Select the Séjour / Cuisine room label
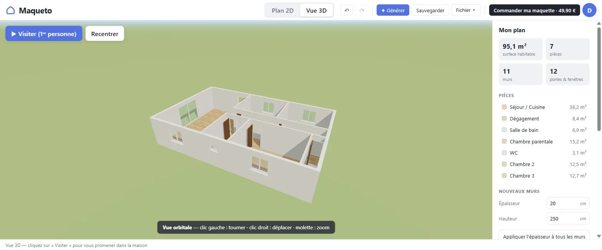 coord(527,107)
